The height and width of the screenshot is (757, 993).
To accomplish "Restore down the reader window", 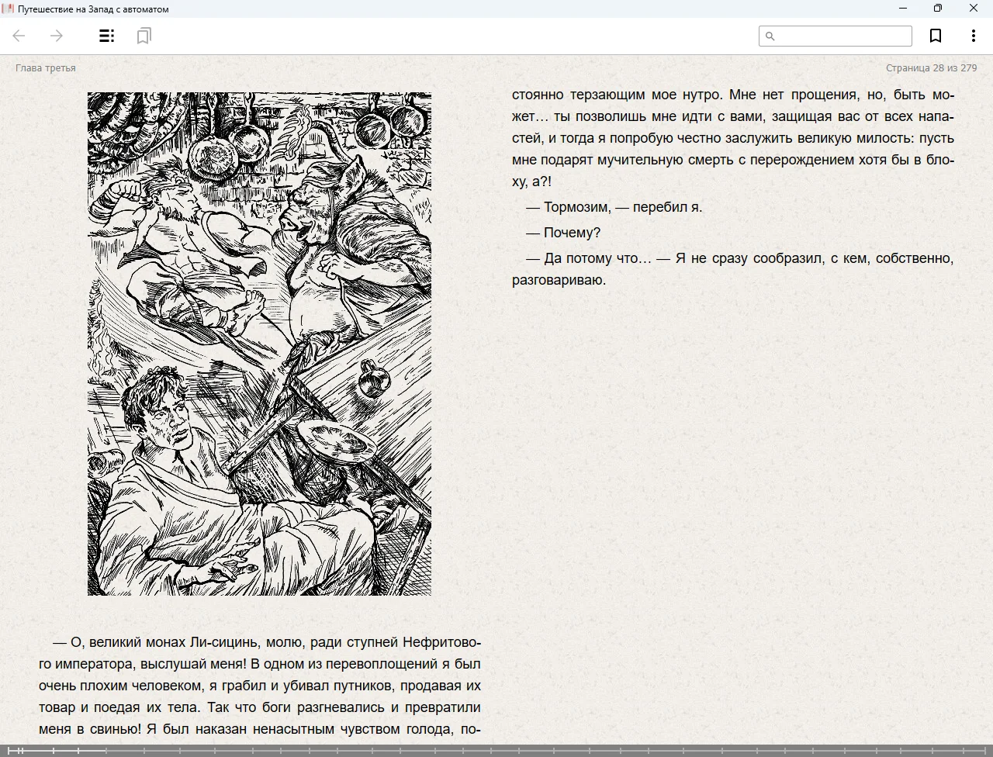I will point(938,9).
